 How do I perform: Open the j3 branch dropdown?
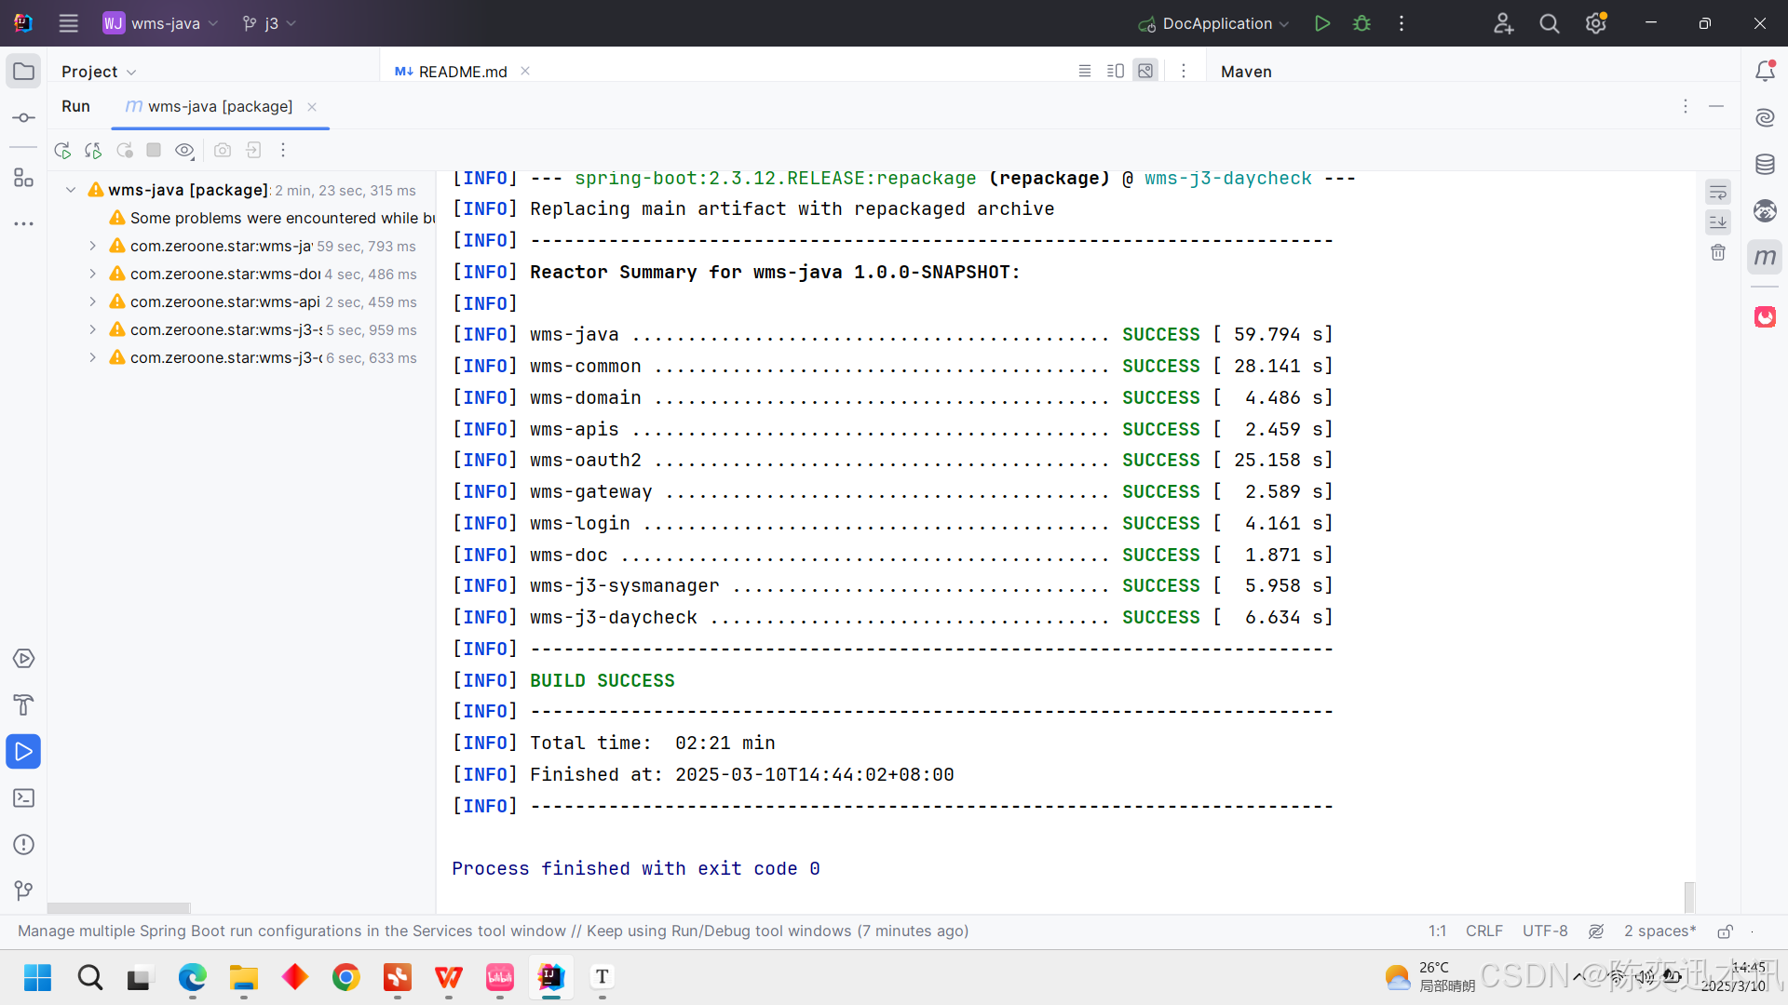point(269,23)
